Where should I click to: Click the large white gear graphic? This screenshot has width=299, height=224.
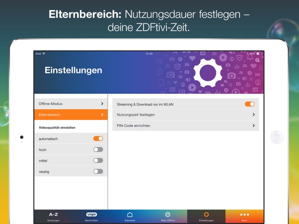[x=208, y=73]
